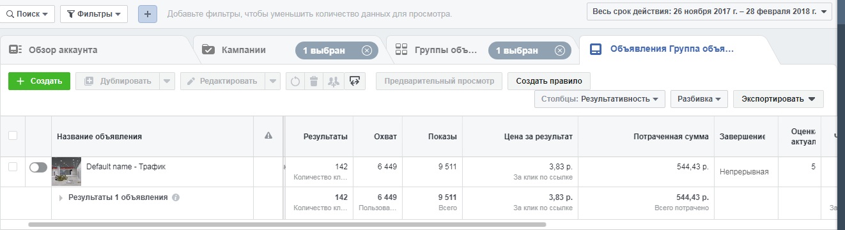Click the horizontal scrollbar below the table
Viewport: 845px width, 230px height.
click(x=286, y=225)
